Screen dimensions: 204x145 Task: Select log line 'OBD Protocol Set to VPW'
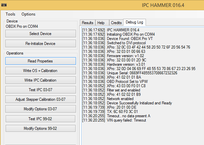coord(115,82)
